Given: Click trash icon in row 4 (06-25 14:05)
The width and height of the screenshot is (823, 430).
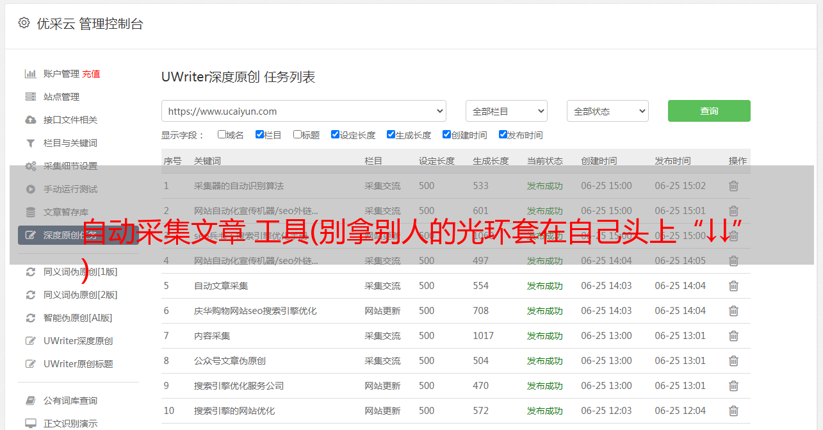Looking at the screenshot, I should (x=734, y=261).
